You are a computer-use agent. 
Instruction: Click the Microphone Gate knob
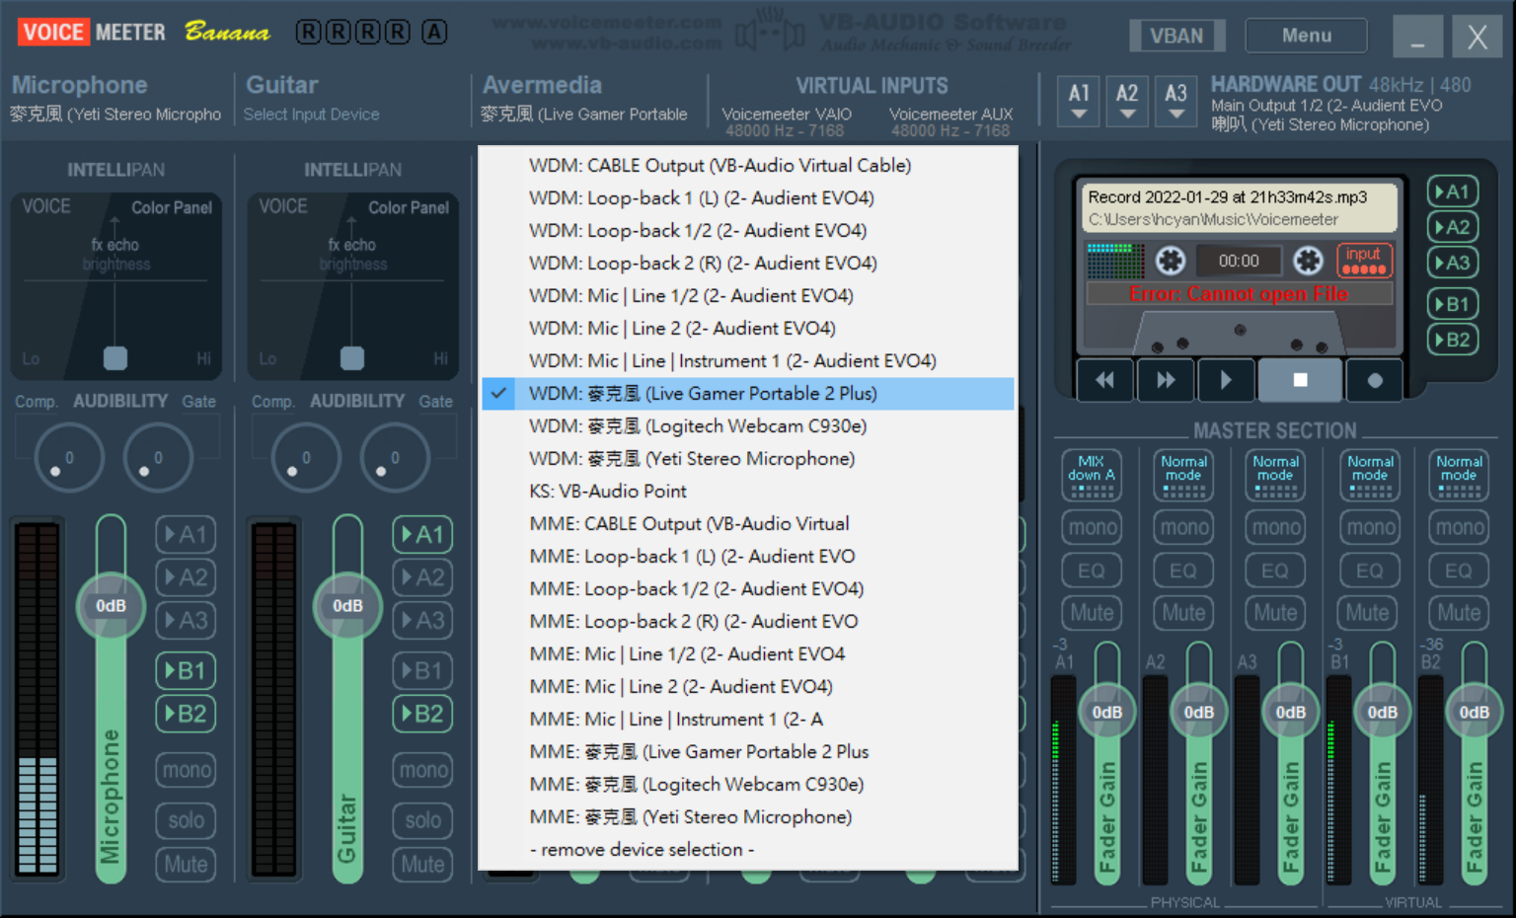(158, 457)
